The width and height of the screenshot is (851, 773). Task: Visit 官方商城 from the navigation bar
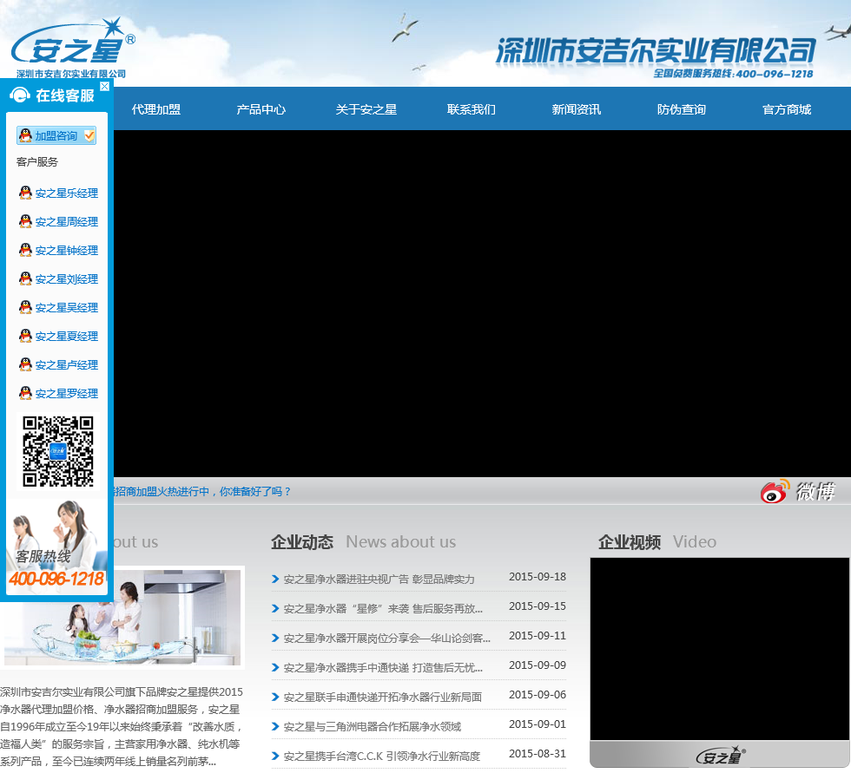[x=787, y=109]
